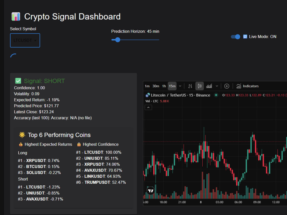Click the UNIUSDT 85.11% confidence row
This screenshot has height=215, width=287.
coord(97,159)
